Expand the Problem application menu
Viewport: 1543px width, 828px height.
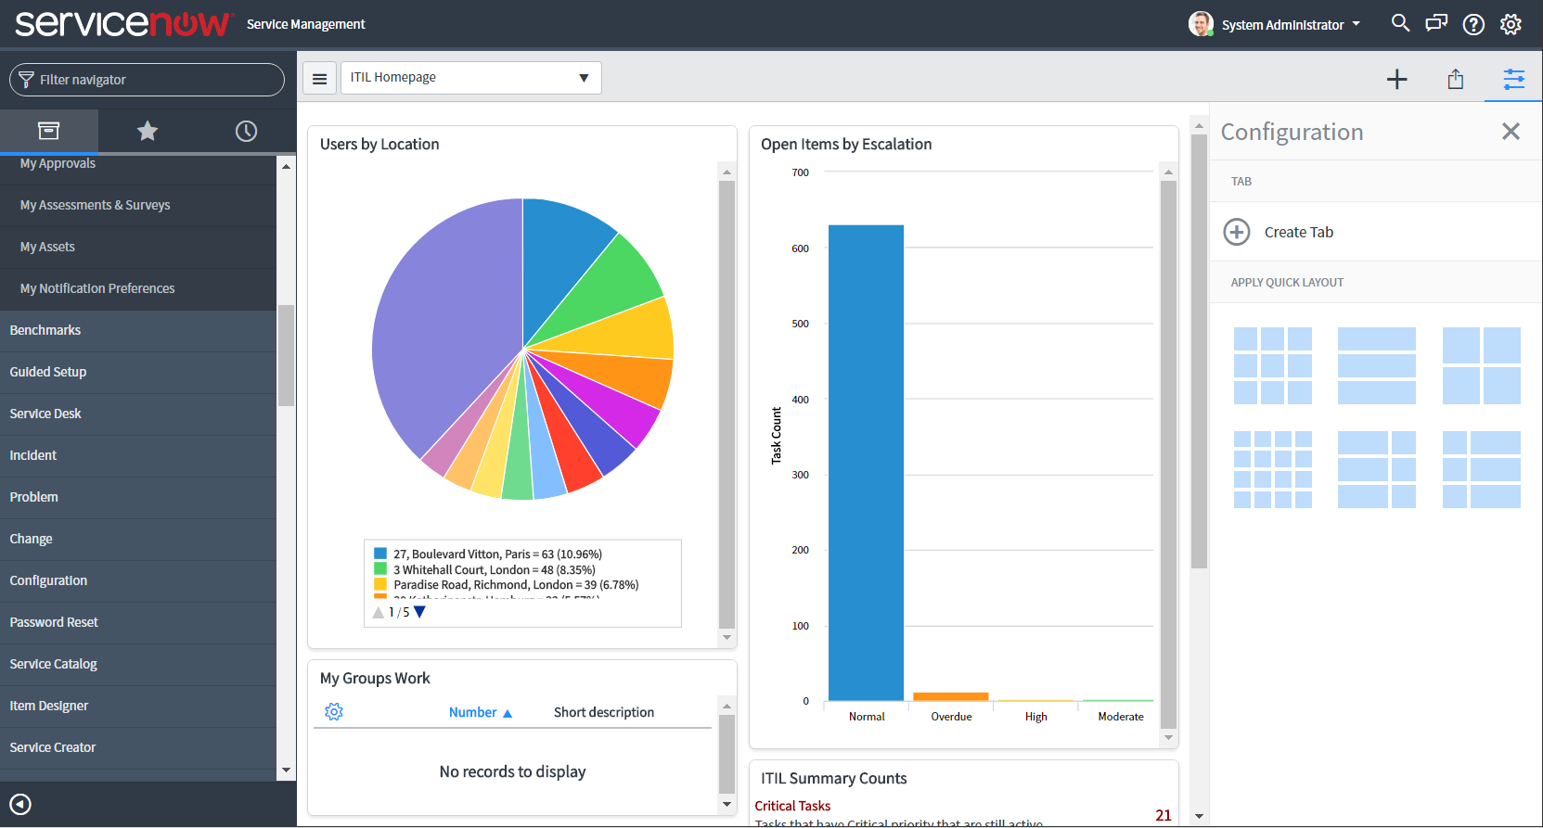[x=138, y=498]
